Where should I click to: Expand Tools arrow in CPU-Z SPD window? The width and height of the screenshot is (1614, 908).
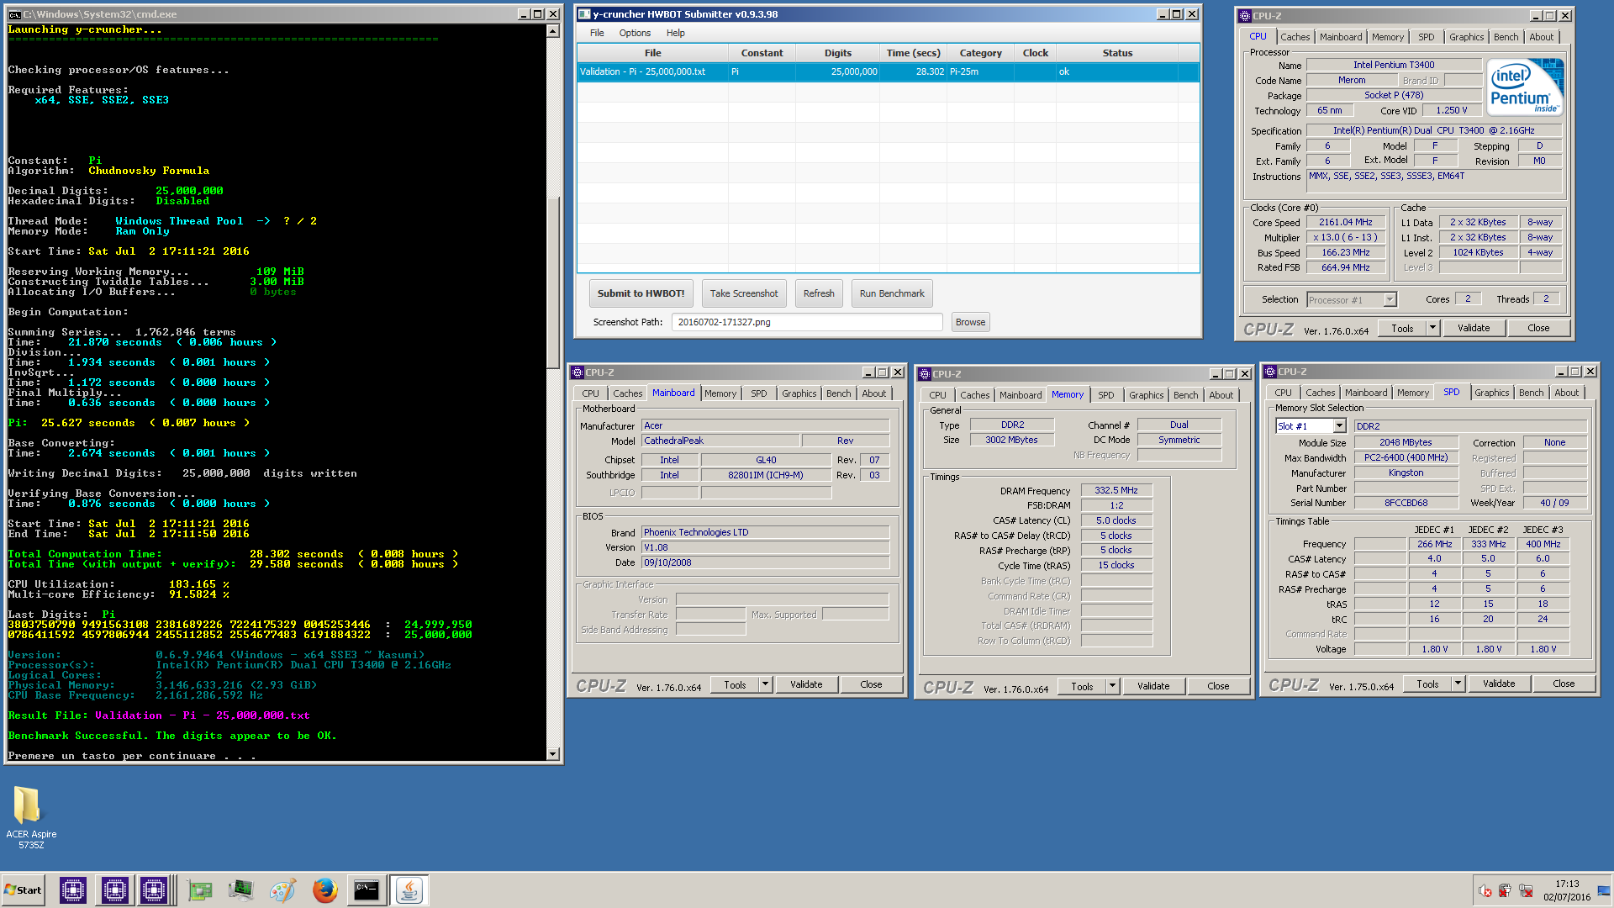pos(1458,684)
